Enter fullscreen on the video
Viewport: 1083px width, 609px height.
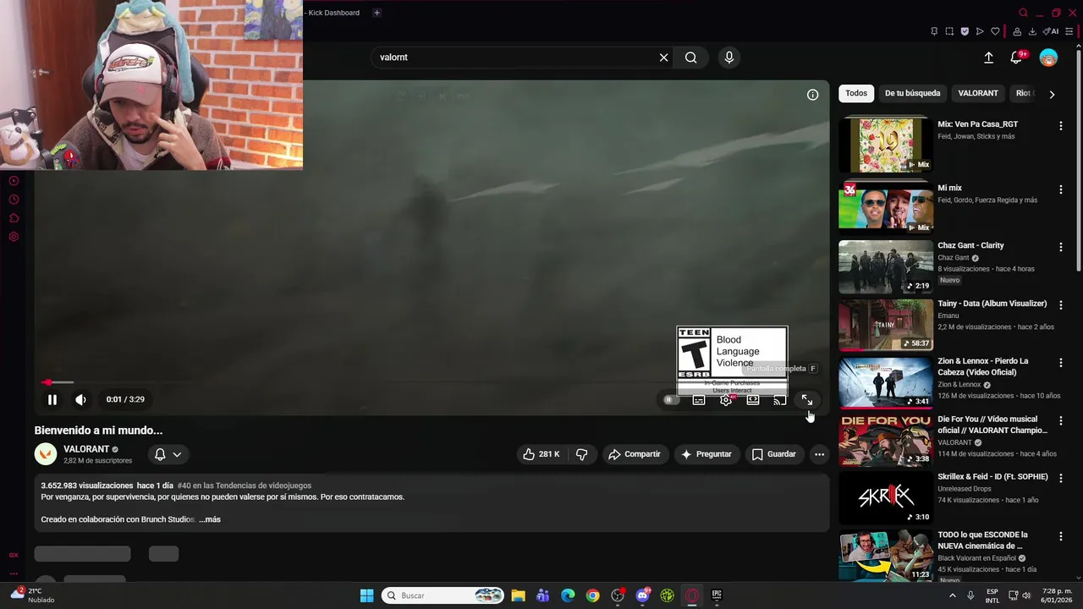click(x=806, y=400)
